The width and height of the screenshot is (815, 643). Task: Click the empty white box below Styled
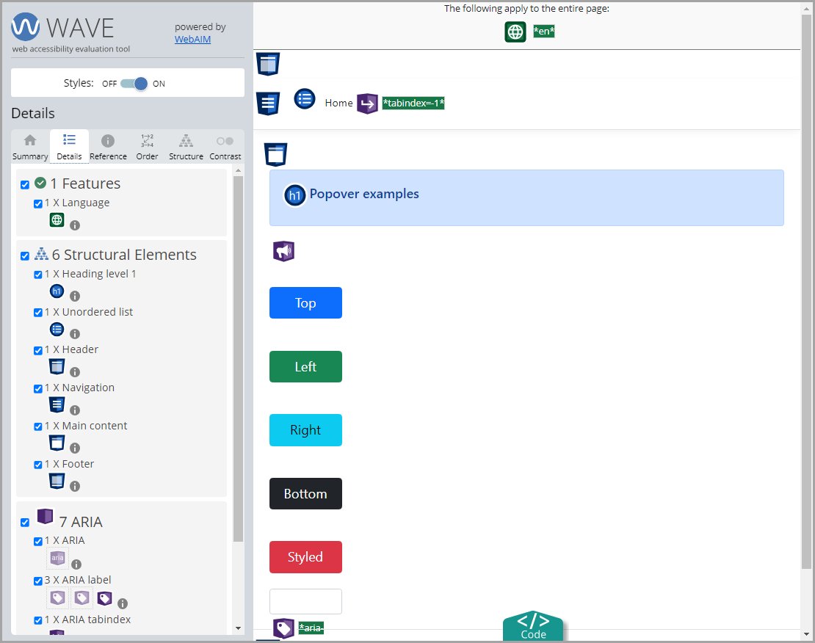tap(305, 601)
